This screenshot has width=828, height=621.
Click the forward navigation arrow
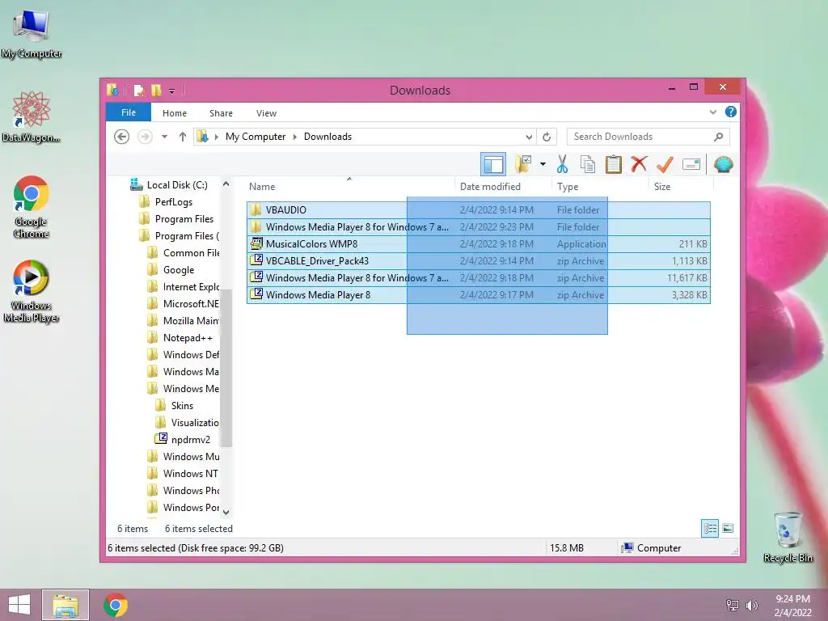point(145,137)
